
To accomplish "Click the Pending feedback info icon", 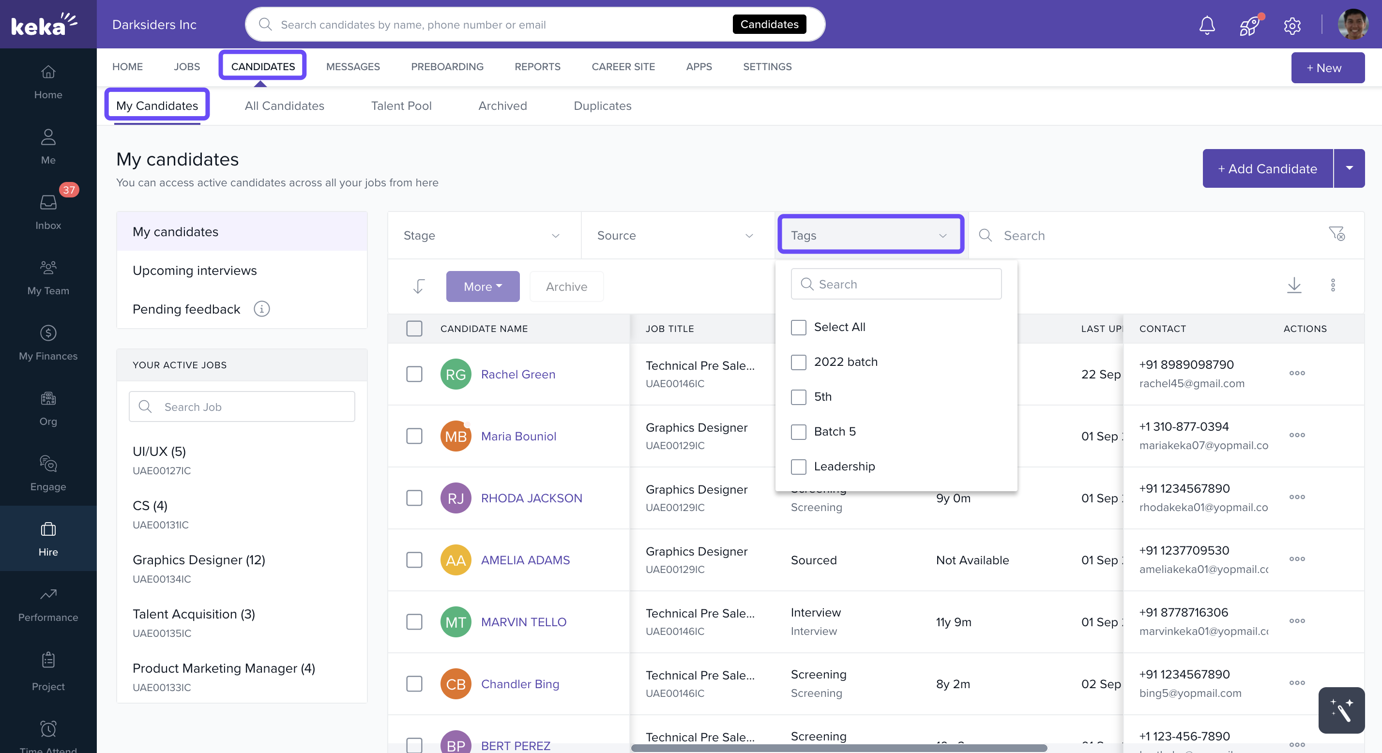I will click(261, 309).
